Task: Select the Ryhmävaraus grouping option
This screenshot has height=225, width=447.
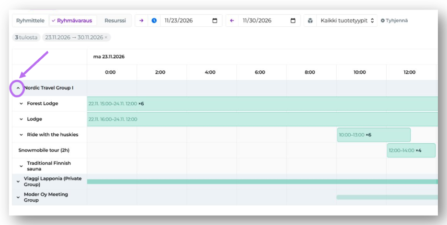Action: (73, 21)
